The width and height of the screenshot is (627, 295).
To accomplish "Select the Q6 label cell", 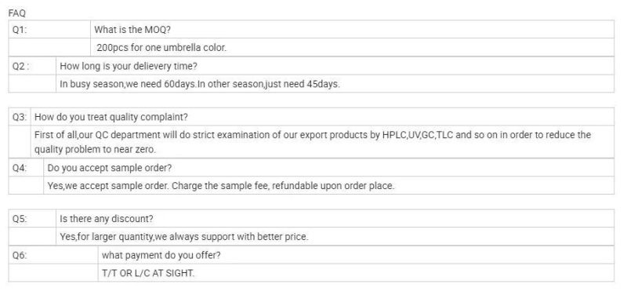I will 53,255.
